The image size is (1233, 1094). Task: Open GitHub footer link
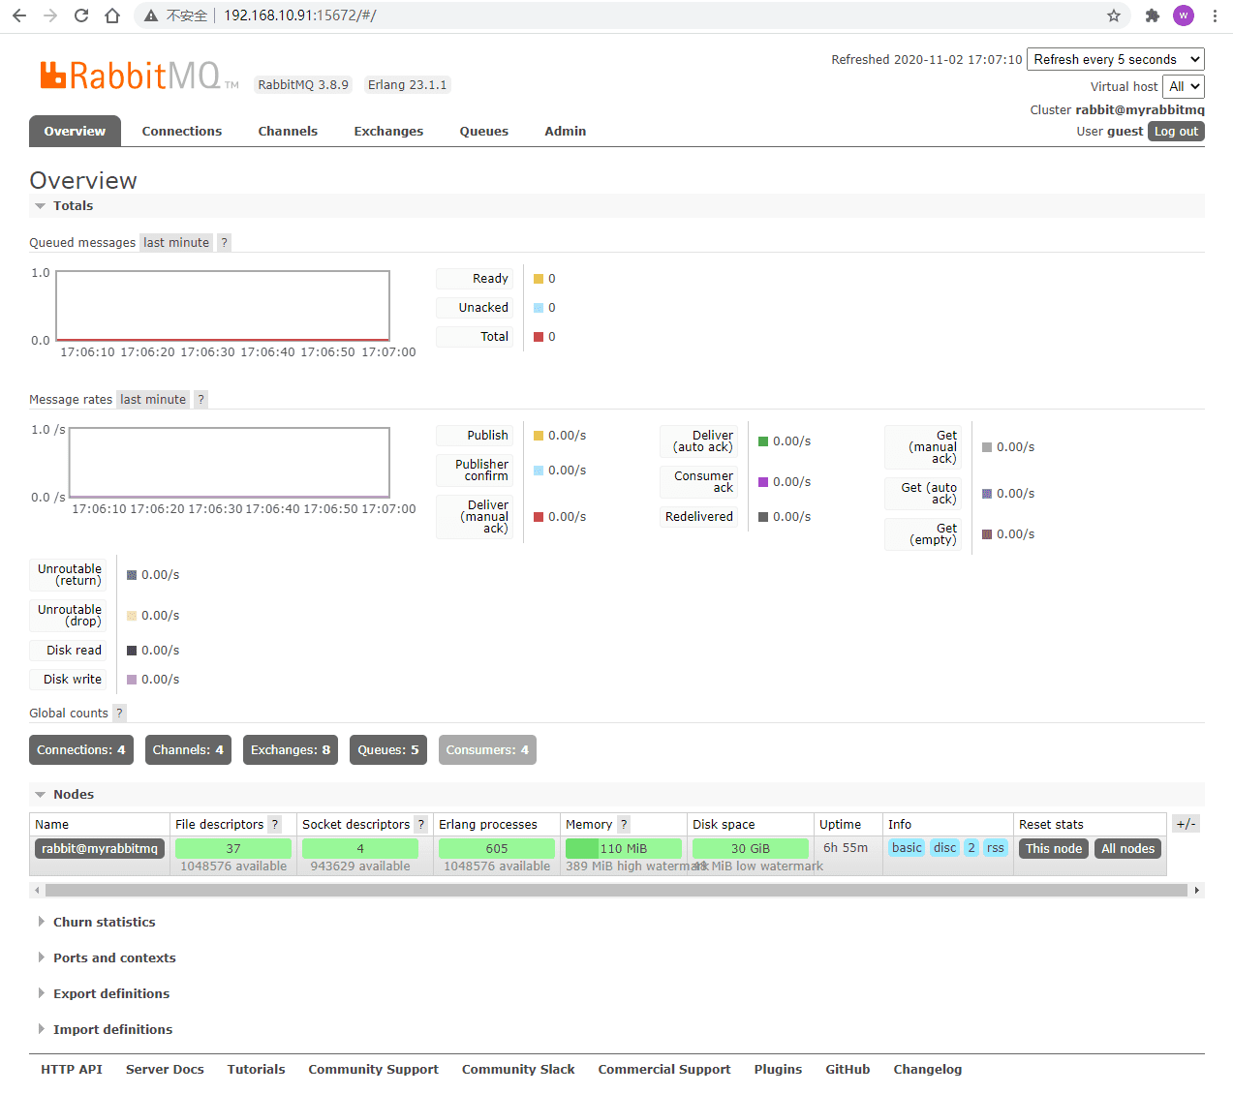coord(848,1070)
